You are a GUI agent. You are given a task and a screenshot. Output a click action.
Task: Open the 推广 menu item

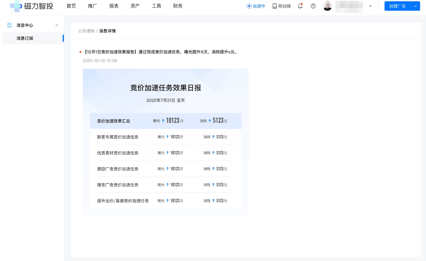pos(93,6)
